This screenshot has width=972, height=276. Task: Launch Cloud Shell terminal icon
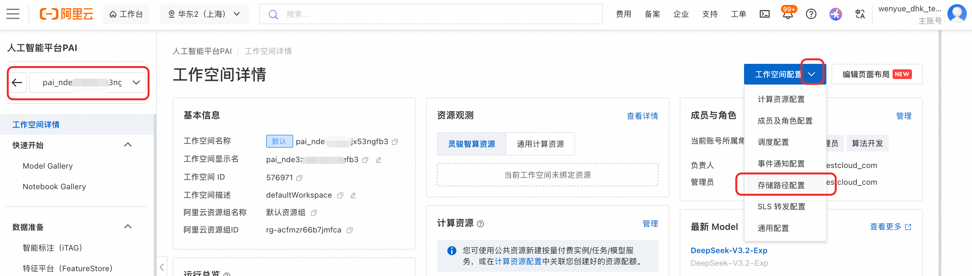point(764,14)
